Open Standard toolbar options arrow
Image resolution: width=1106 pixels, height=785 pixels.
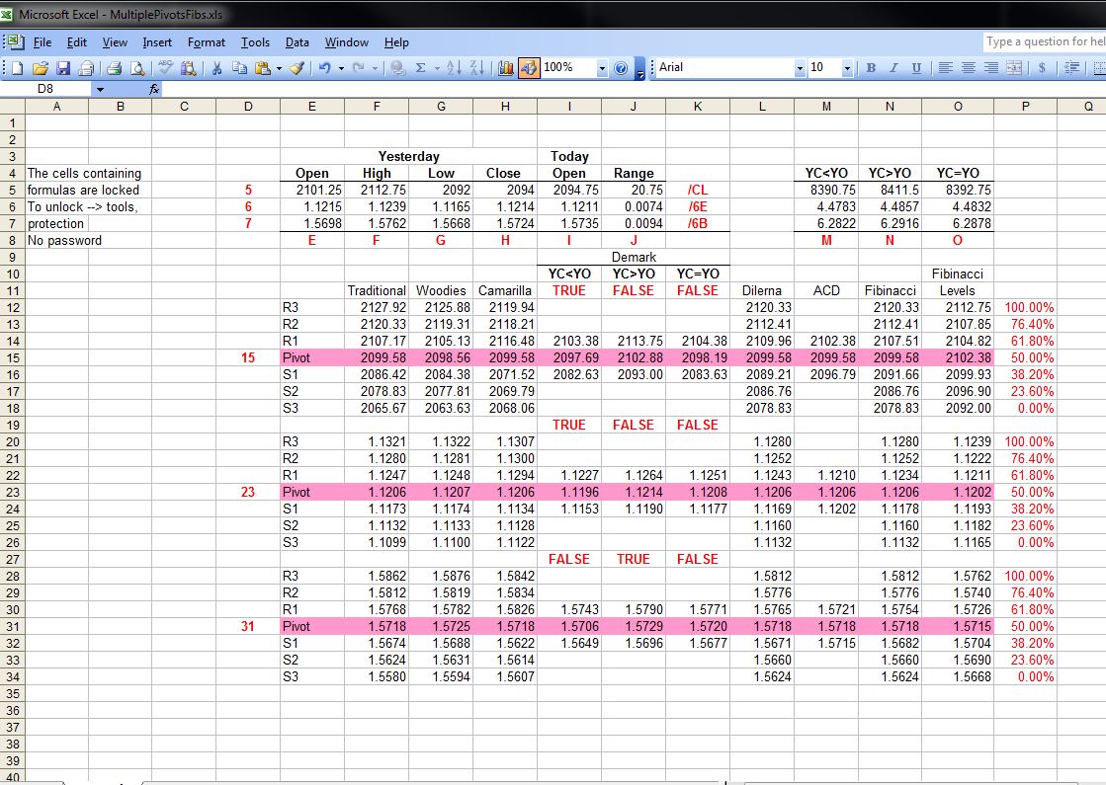639,69
